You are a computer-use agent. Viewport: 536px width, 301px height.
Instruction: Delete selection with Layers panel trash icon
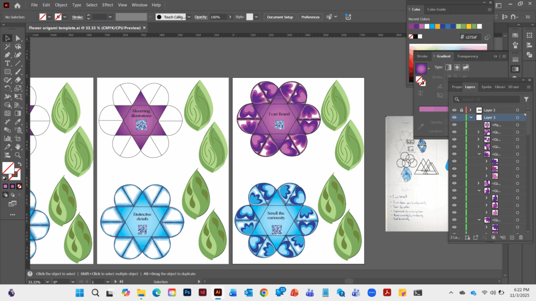click(520, 237)
